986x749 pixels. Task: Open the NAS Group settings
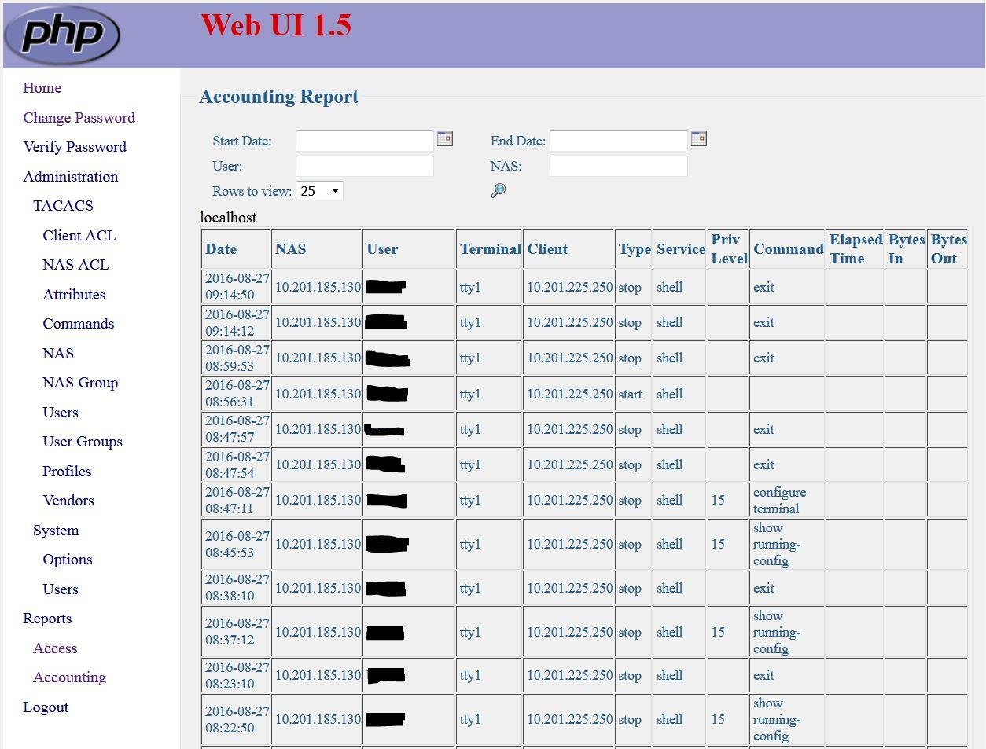pos(80,382)
